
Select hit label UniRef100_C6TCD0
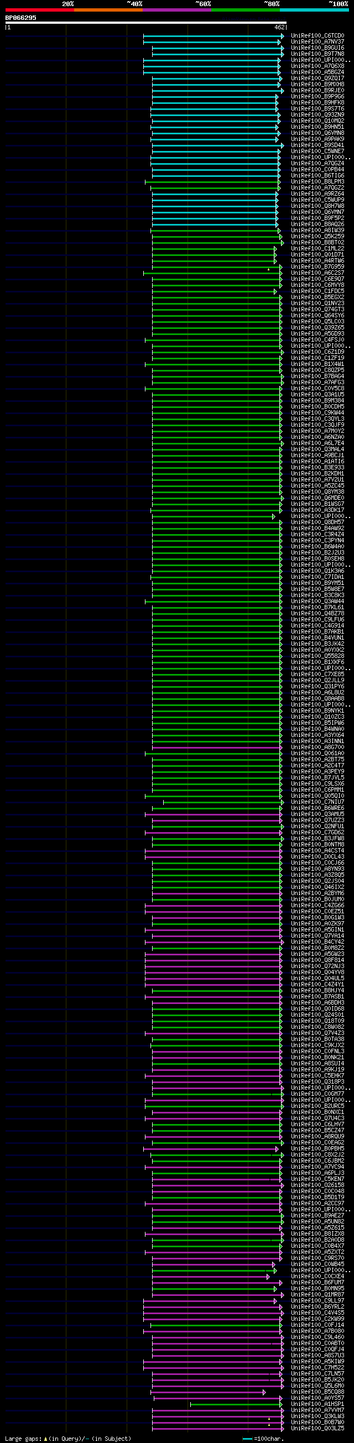(x=317, y=36)
